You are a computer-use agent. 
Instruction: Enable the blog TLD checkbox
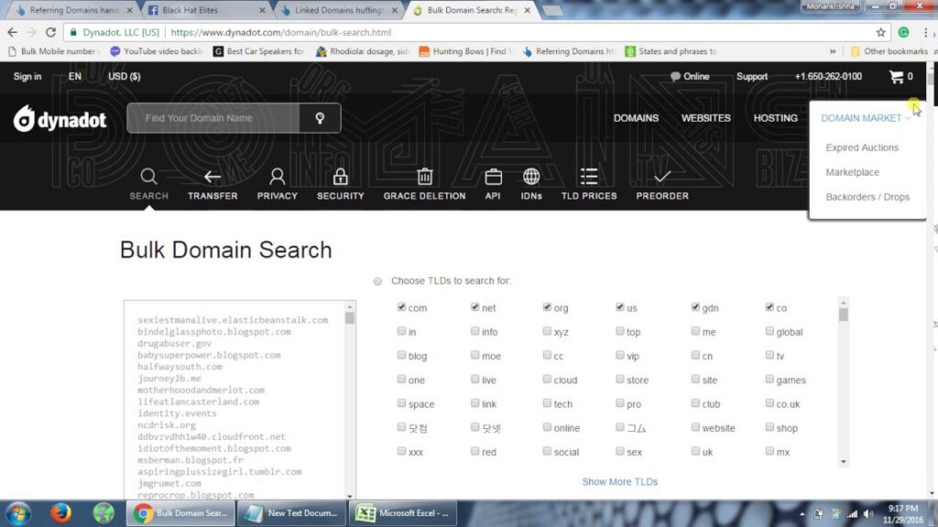pyautogui.click(x=401, y=355)
